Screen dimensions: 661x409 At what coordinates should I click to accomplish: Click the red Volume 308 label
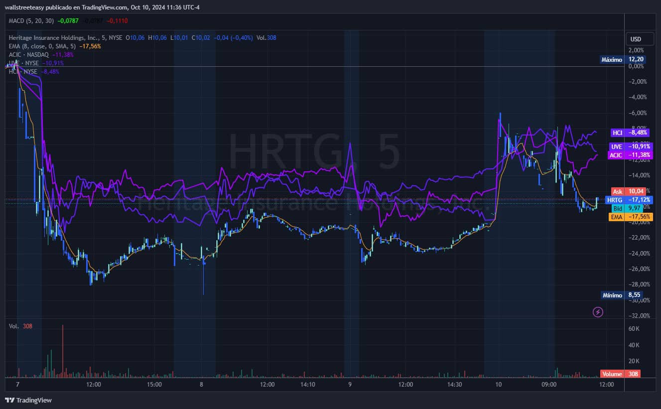coord(620,374)
